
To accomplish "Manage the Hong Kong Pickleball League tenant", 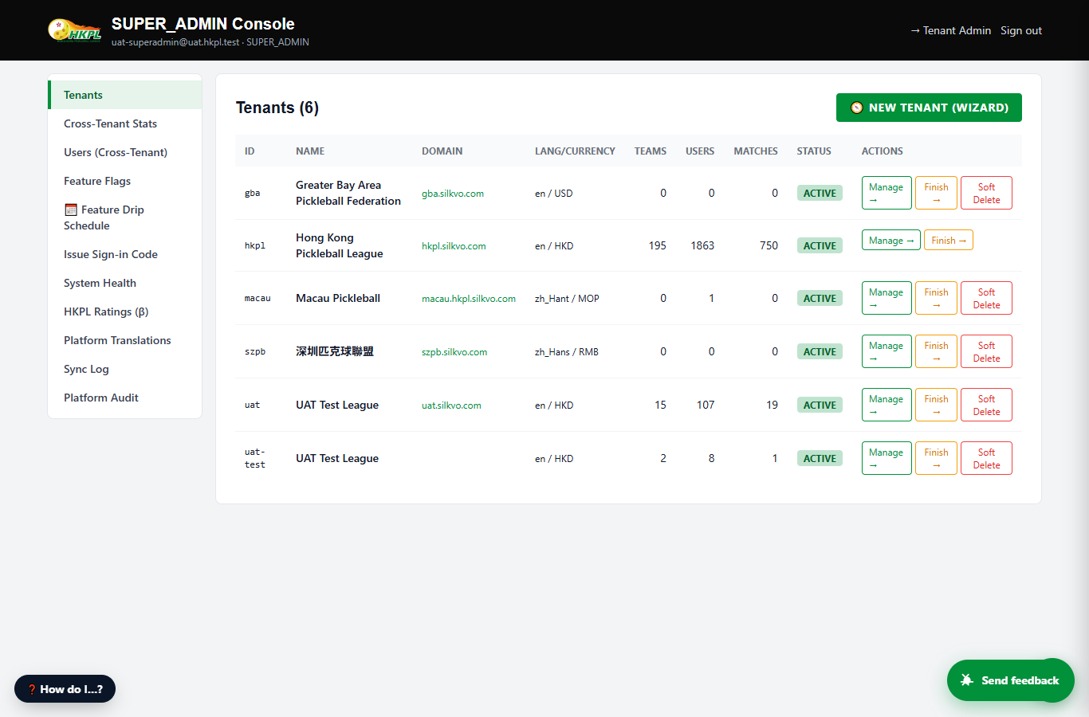I will click(891, 240).
